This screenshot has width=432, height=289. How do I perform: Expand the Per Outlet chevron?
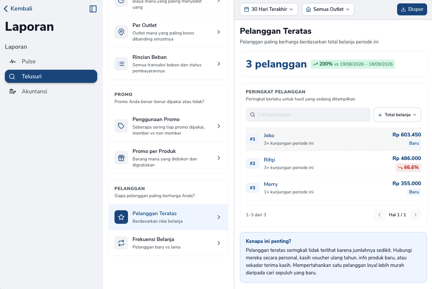point(219,32)
